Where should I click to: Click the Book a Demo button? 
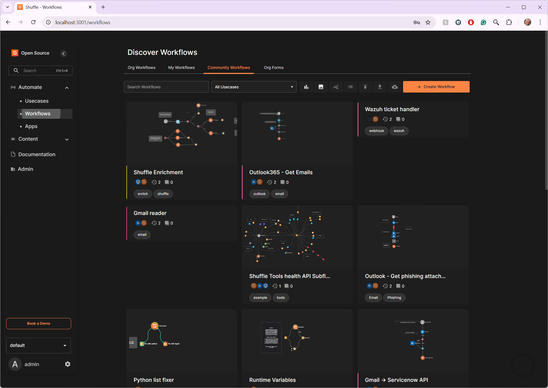click(38, 323)
